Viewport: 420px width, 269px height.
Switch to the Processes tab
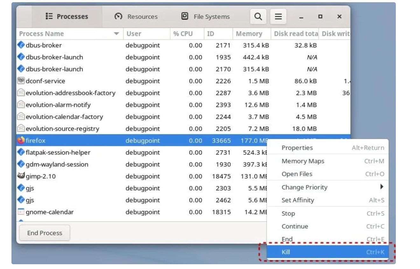(x=67, y=17)
